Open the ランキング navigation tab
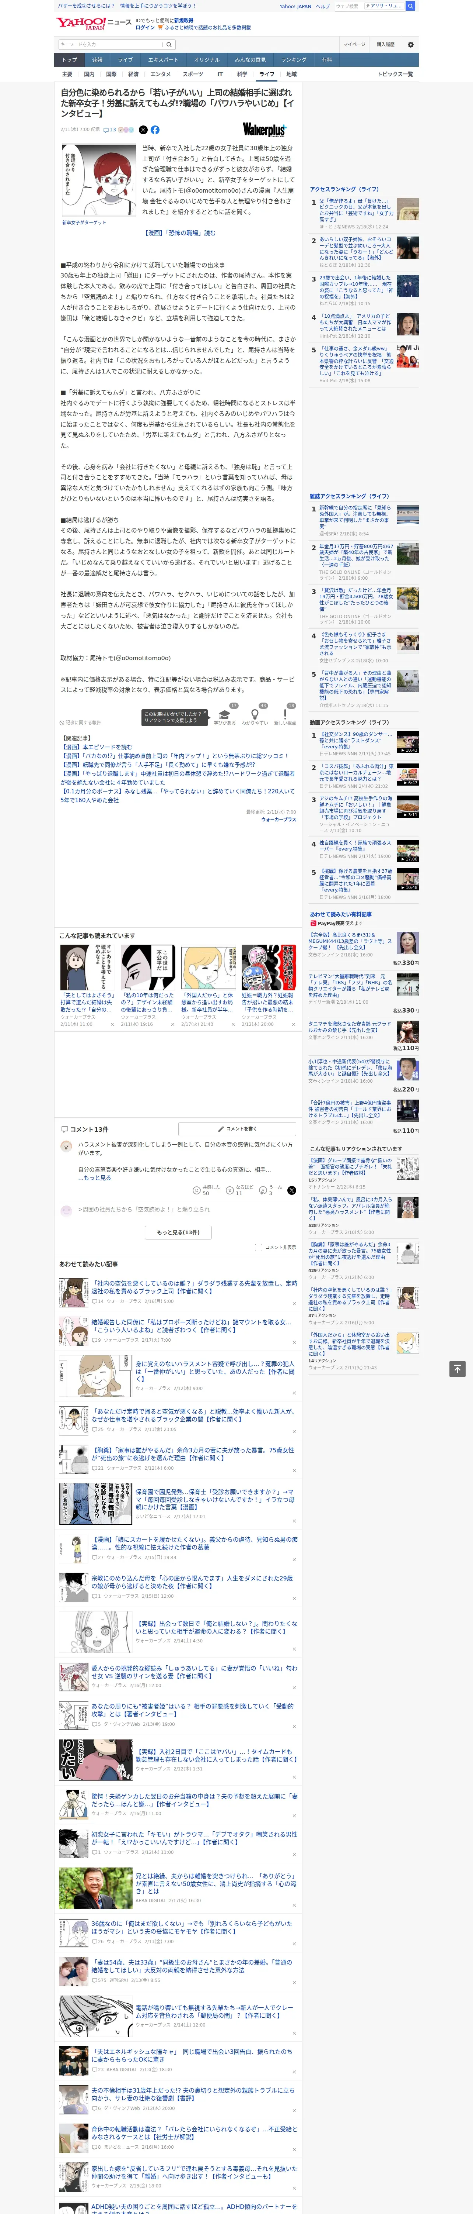473x2214 pixels. pos(294,60)
